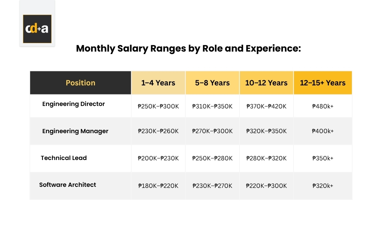Screen dimensions: 377x244
Task: Click the Engineering Director row label
Action: 74,104
